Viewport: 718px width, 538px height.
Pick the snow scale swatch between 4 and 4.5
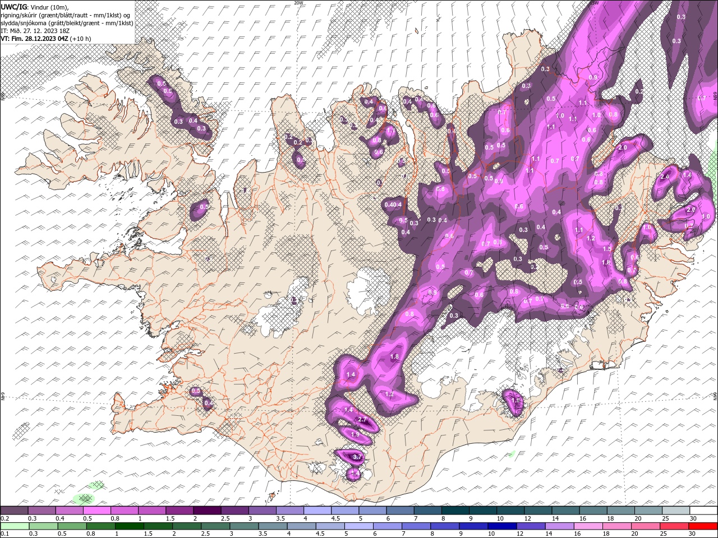(x=317, y=511)
